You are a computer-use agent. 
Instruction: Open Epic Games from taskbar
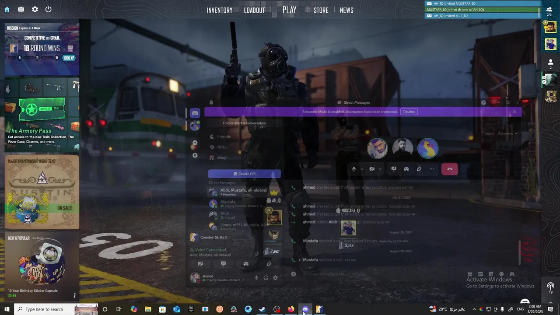pyautogui.click(x=191, y=309)
